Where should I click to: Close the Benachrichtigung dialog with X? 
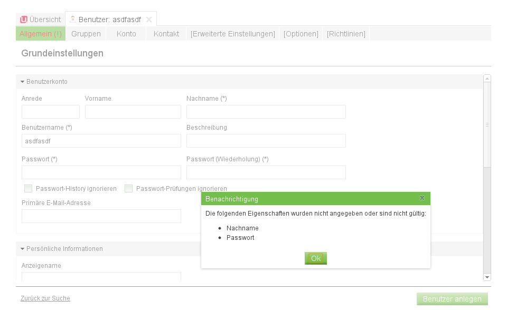pos(422,198)
